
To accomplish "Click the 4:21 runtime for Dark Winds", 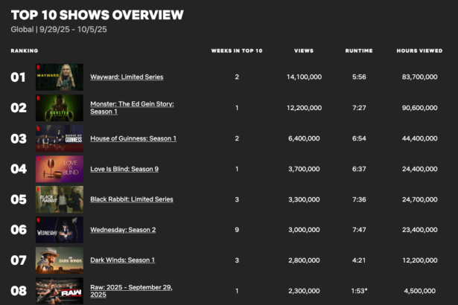I will 359,260.
